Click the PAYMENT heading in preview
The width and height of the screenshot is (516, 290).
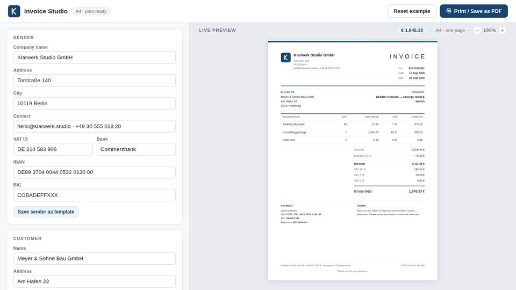(286, 206)
